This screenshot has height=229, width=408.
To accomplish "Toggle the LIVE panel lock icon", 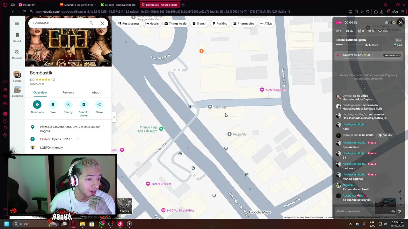I will (x=387, y=23).
